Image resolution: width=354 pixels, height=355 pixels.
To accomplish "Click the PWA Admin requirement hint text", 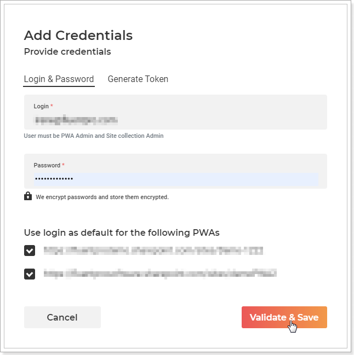I will pos(94,136).
